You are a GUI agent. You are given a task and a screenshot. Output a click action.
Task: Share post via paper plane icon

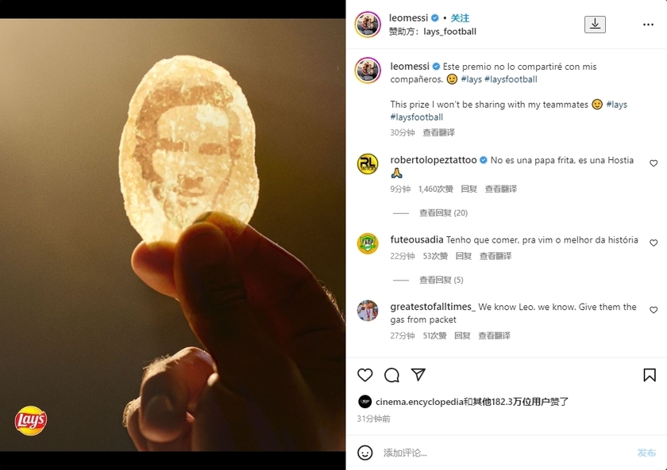[x=418, y=375]
